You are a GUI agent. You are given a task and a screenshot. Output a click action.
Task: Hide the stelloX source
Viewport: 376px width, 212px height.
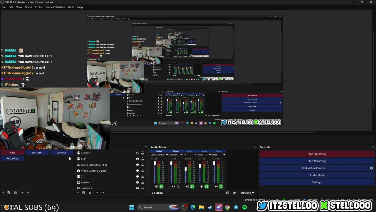click(137, 183)
